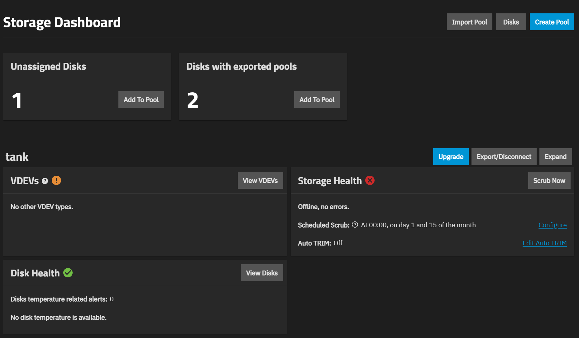Click the Unassigned Disks count number
Screen dimensions: 579x338
[x=17, y=100]
